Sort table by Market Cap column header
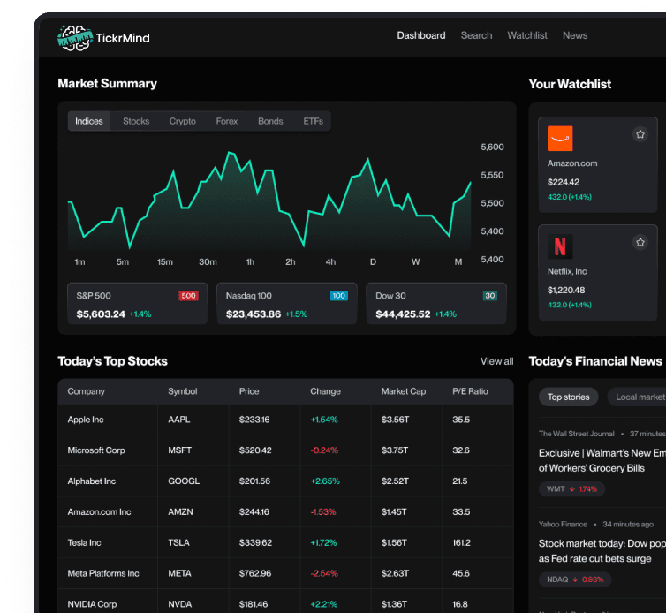The image size is (666, 613). coord(404,391)
